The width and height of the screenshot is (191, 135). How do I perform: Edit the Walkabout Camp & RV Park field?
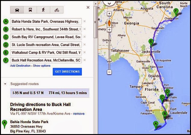[x=46, y=52]
